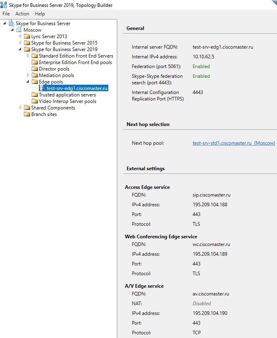Open the File menu

click(x=6, y=14)
